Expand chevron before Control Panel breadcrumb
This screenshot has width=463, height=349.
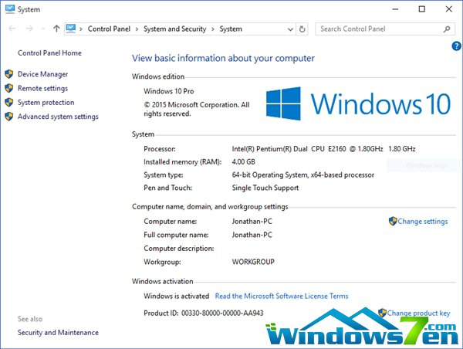(x=81, y=29)
